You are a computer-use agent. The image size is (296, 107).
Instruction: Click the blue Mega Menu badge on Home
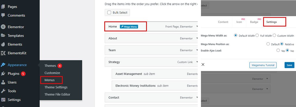[129, 27]
